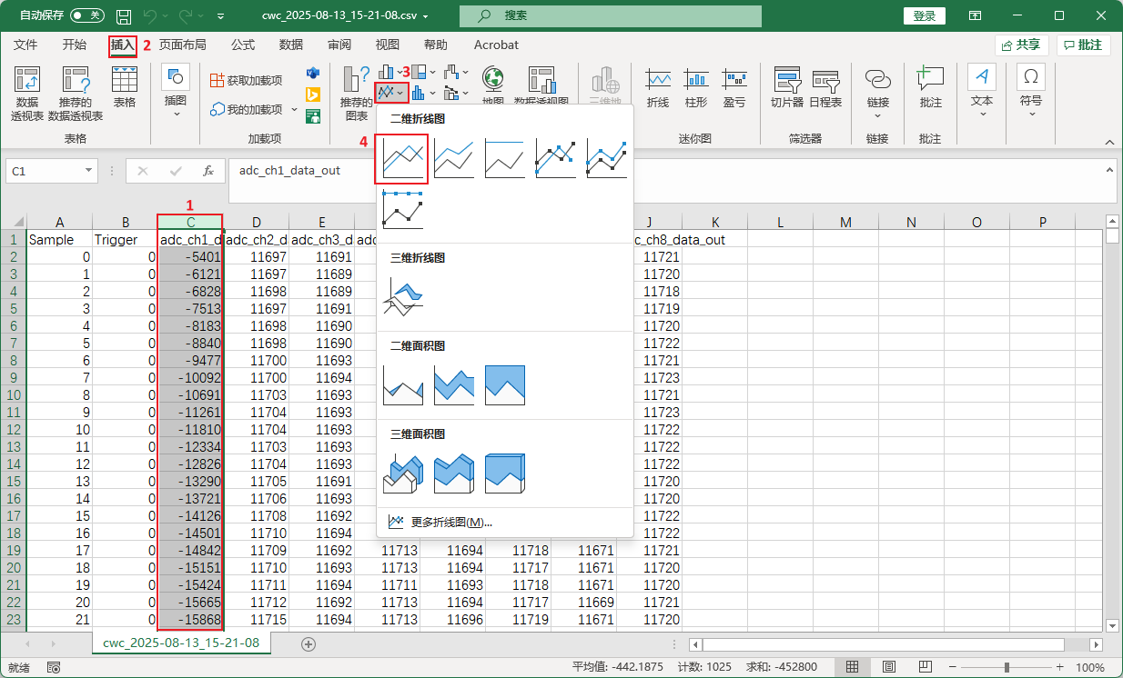Click the People Graph add-in icon
Viewport: 1123px width, 678px height.
click(x=313, y=115)
